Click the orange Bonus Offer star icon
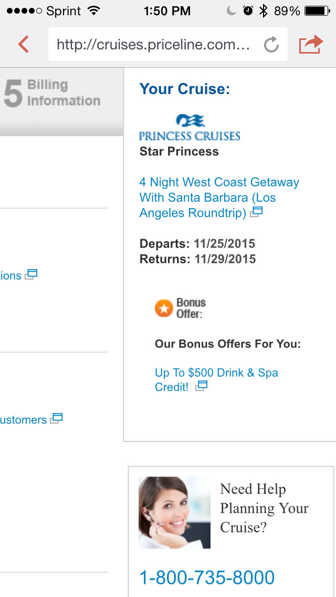Image resolution: width=336 pixels, height=597 pixels. (164, 308)
